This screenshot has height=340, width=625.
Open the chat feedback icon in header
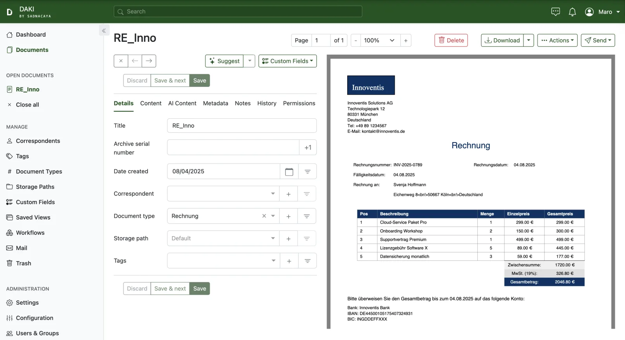[x=555, y=12]
